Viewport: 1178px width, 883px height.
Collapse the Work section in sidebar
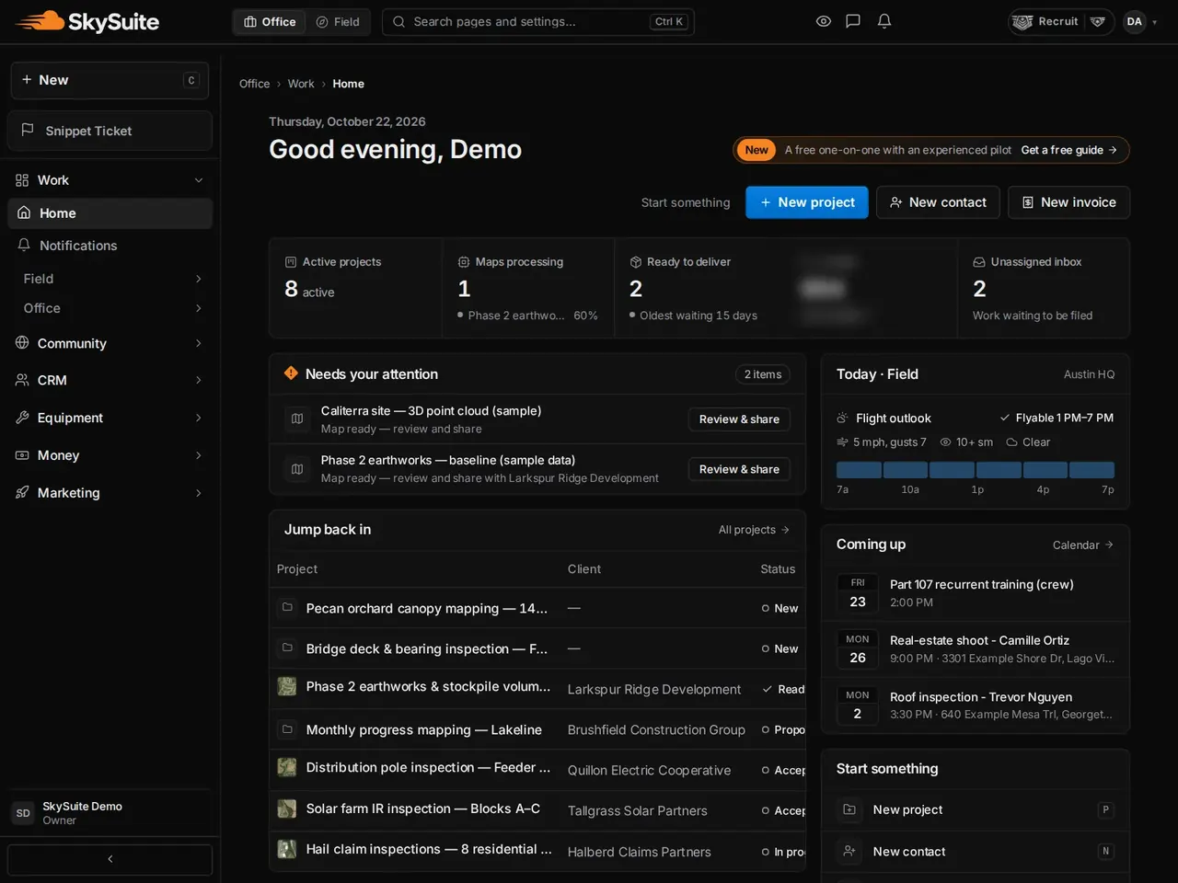[x=199, y=180]
